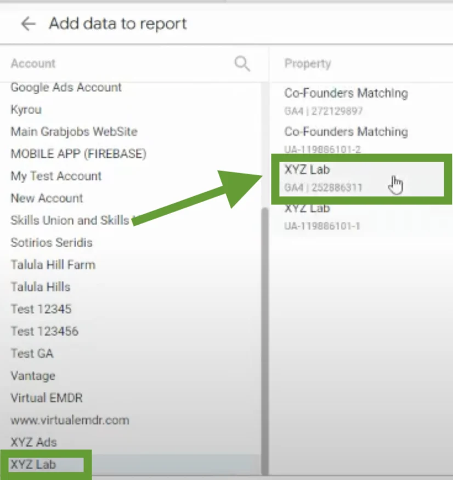
Task: Pick the Sotirios Seridis account
Action: pos(52,243)
